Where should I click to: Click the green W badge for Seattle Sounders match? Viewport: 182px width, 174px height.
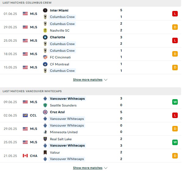coord(175,102)
